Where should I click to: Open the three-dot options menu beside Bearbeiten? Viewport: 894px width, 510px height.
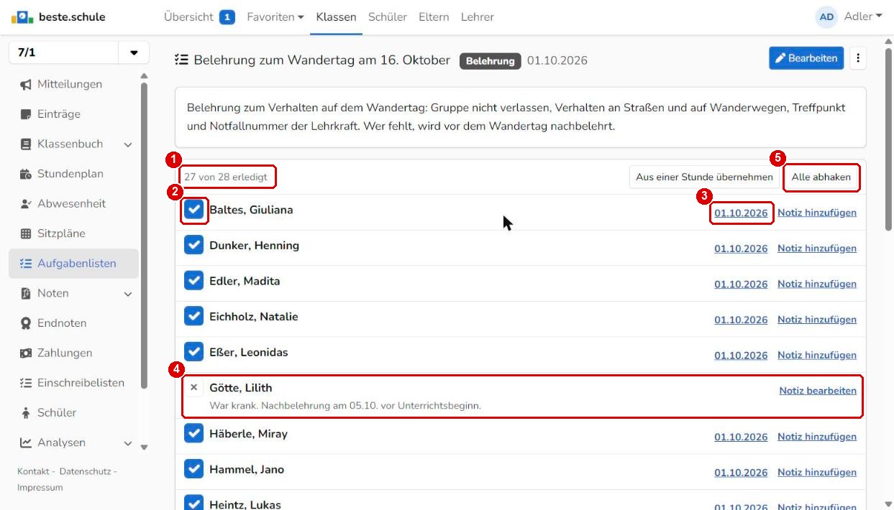(857, 58)
